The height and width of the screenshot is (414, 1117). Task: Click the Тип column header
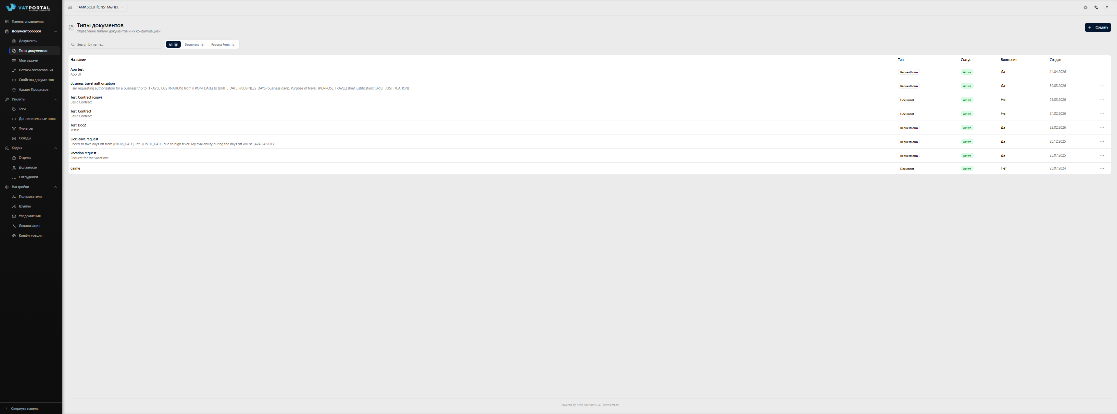coord(901,60)
